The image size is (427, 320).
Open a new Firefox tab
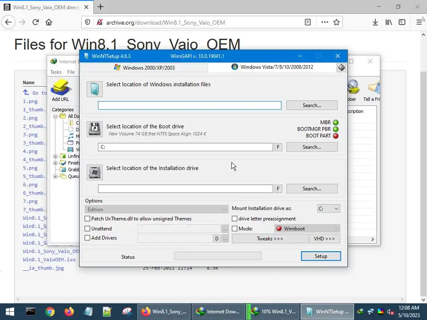[x=100, y=7]
